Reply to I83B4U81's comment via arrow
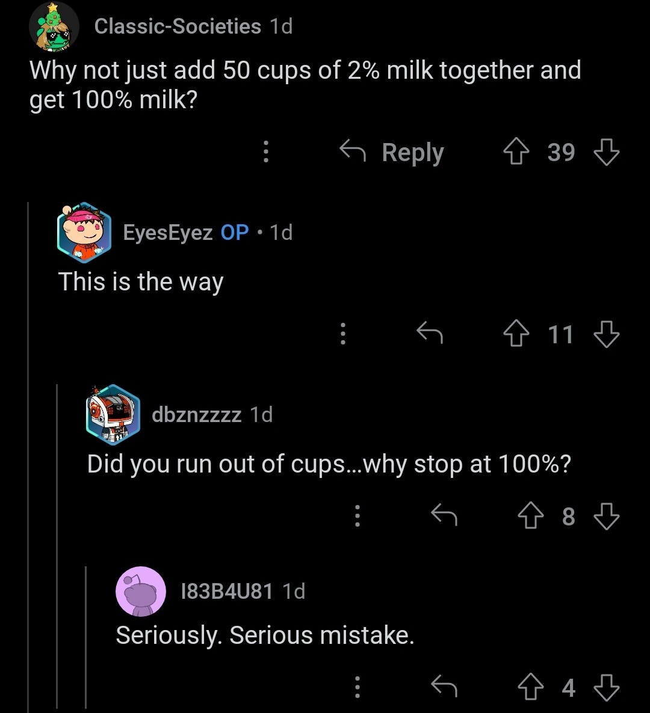Image resolution: width=650 pixels, height=713 pixels. (445, 686)
